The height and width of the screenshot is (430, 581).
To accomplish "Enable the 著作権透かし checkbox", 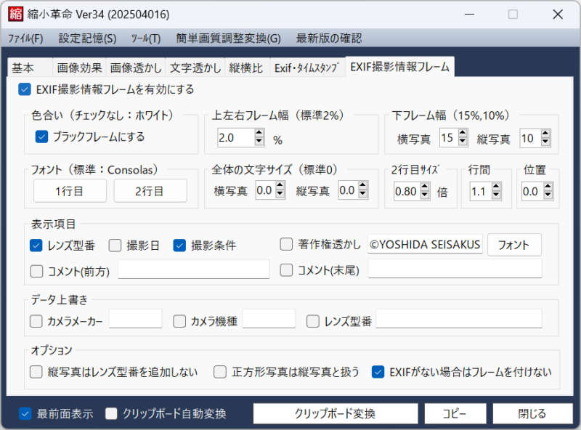I will (286, 244).
